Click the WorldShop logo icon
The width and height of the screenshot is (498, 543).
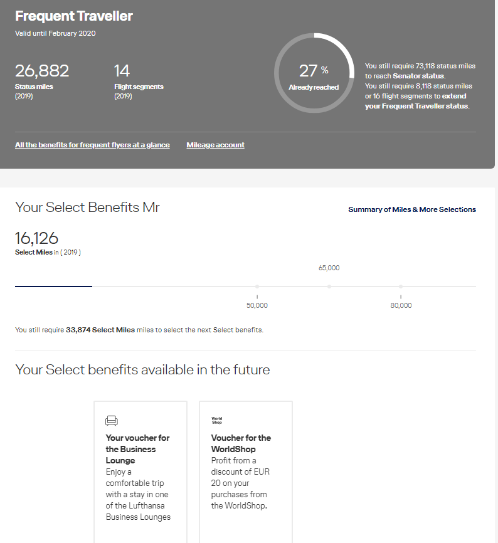(x=217, y=420)
